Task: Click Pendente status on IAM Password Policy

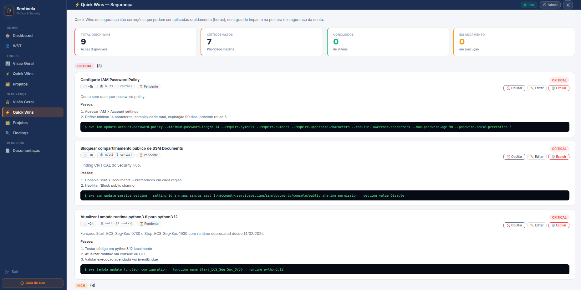Action: (x=149, y=87)
